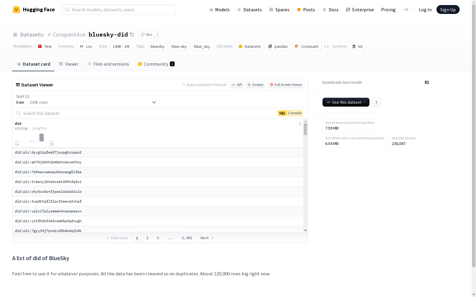Filter by the 100K - 1M size tag
Screen dimensions: 476x297
[121, 46]
